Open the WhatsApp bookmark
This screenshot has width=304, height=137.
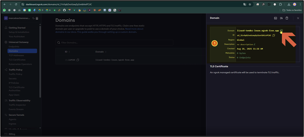tap(4, 10)
